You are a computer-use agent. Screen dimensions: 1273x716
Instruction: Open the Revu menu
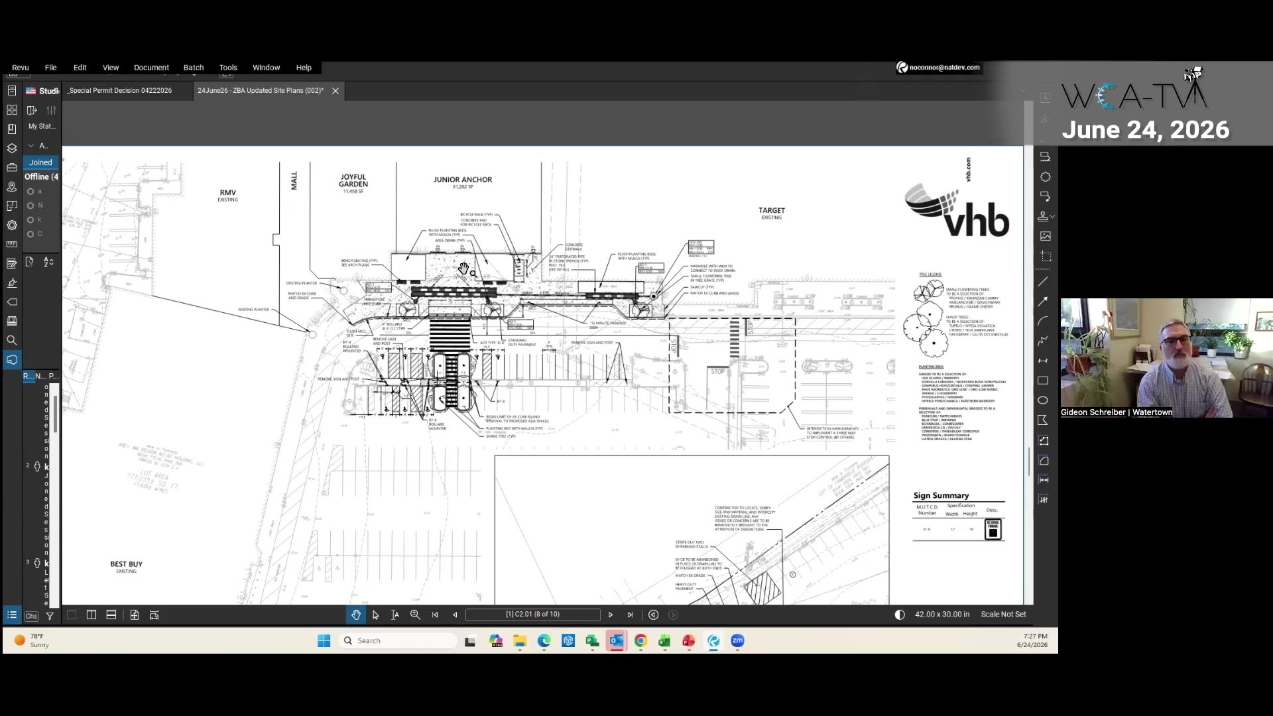click(x=21, y=68)
